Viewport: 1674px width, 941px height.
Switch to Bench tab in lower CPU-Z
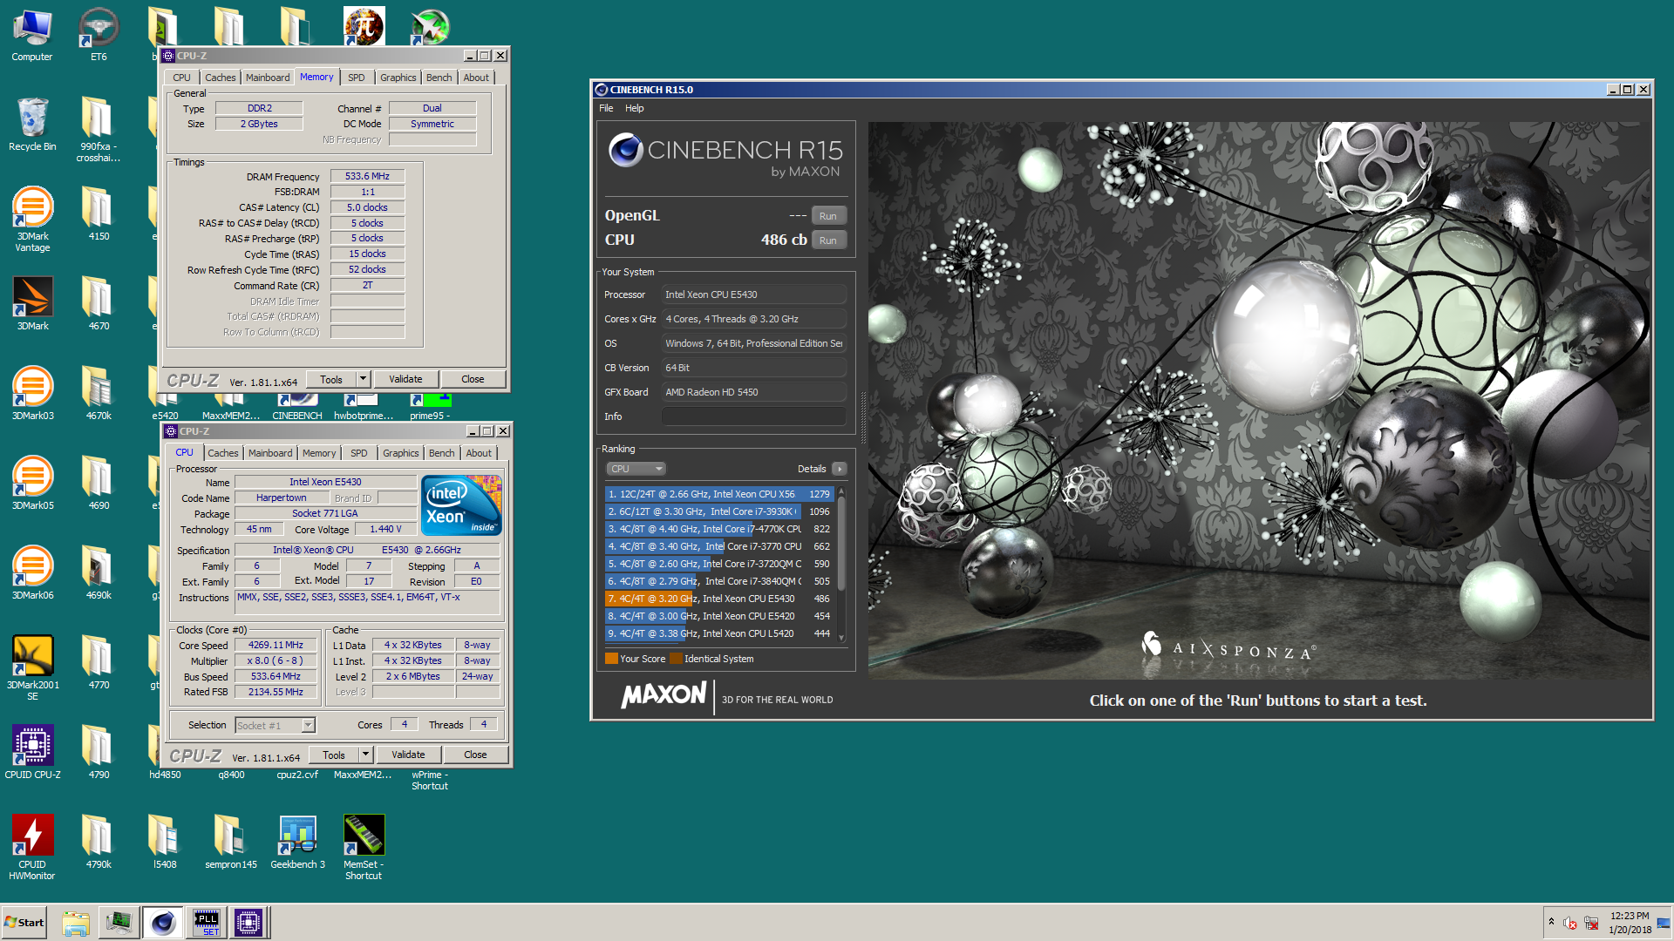[x=441, y=453]
